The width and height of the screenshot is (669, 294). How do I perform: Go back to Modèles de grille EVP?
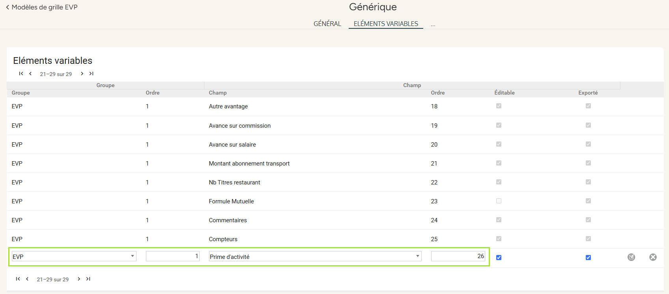tap(41, 7)
